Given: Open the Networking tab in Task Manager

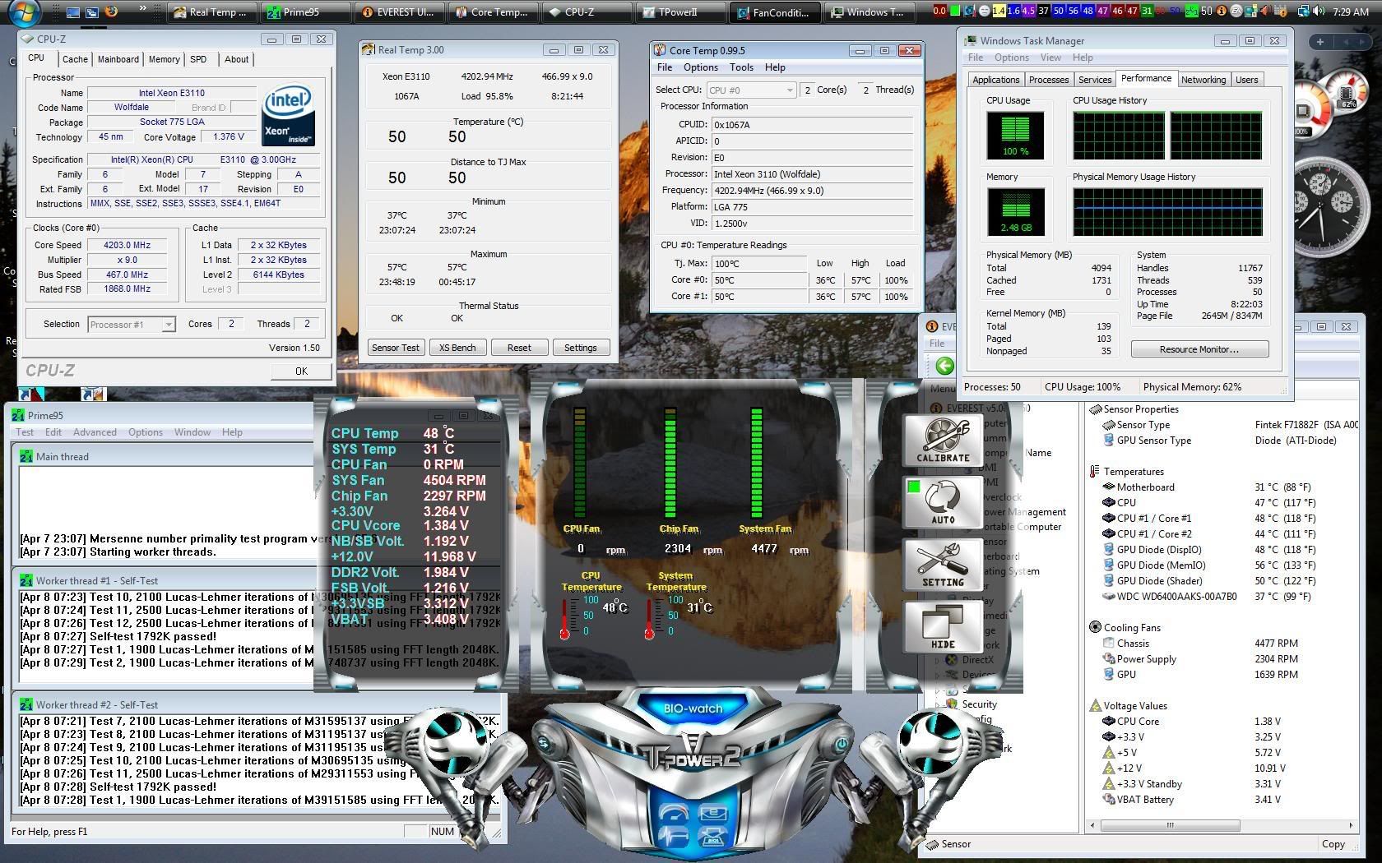Looking at the screenshot, I should (x=1203, y=80).
